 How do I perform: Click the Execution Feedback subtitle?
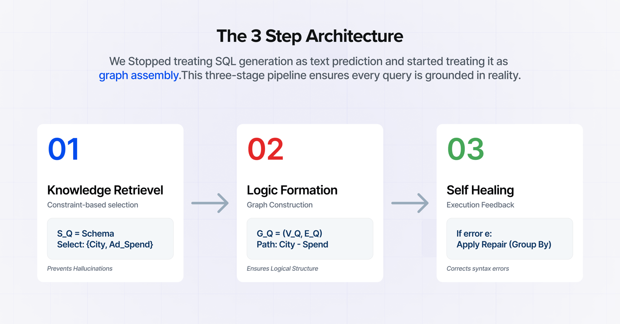[x=480, y=205]
